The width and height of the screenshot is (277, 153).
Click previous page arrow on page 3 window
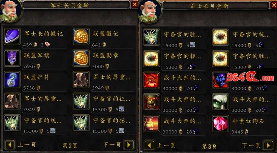click(149, 145)
